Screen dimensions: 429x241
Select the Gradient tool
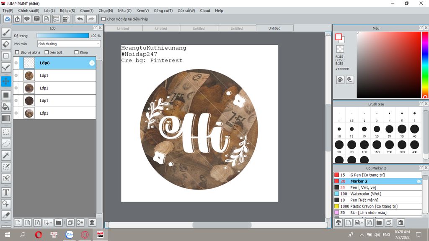click(6, 118)
